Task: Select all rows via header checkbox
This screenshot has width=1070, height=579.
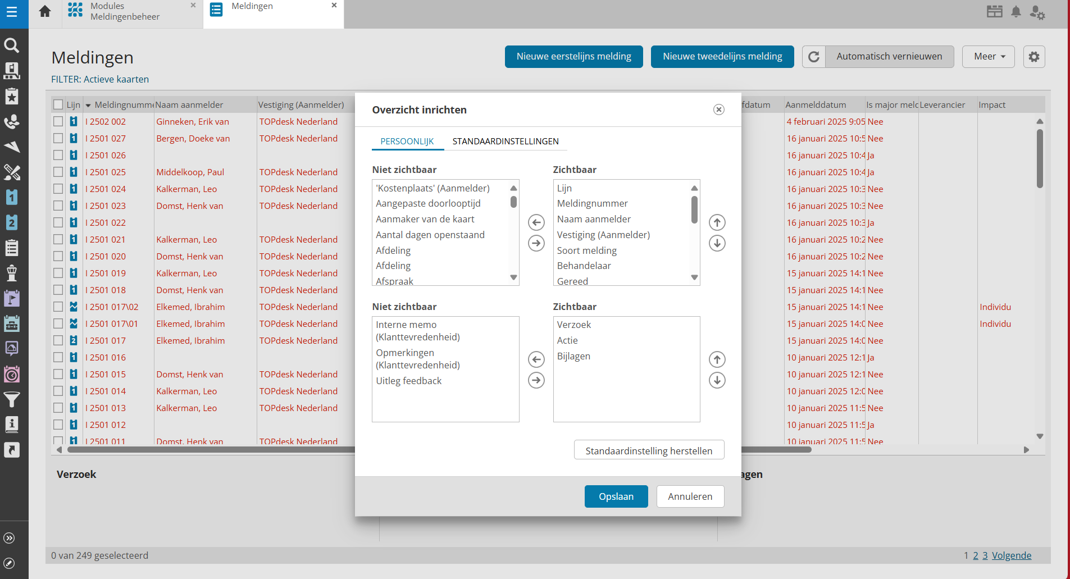Action: 58,104
